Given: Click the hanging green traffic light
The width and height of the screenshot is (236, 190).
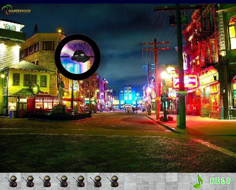Looking at the screenshot, I should pos(185,19).
